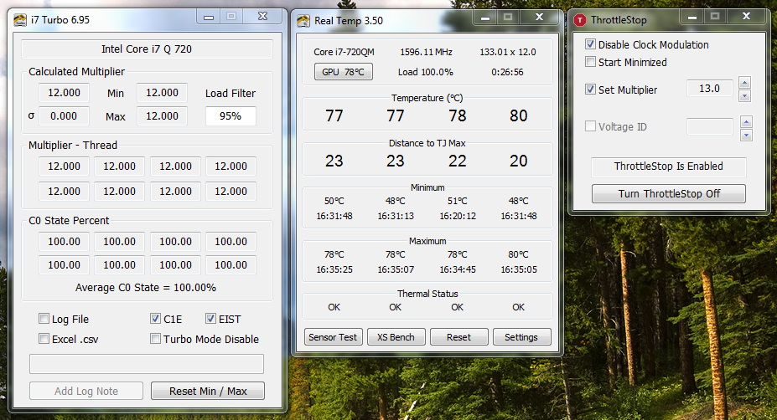Click the Distance to TJ Max value 20
Viewport: 777px width, 420px height.
518,161
